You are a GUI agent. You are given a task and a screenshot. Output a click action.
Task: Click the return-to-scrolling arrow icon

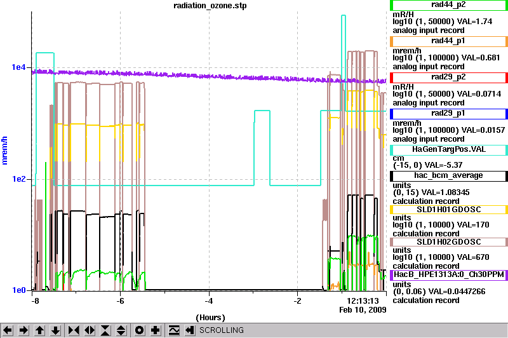click(190, 330)
